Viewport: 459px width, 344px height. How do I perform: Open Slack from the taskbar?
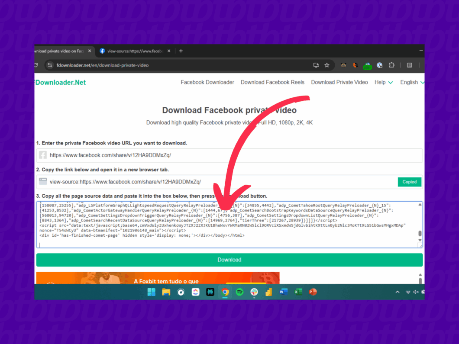tap(254, 292)
